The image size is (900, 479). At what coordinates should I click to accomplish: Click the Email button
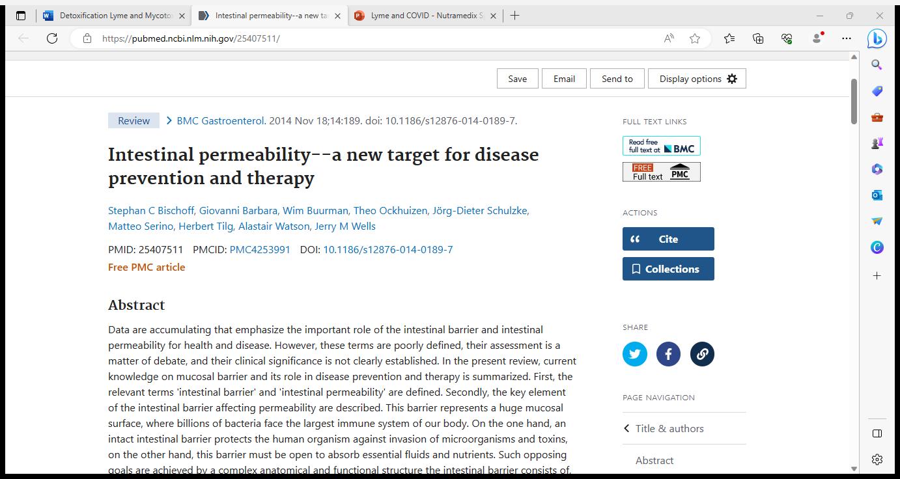pyautogui.click(x=564, y=79)
